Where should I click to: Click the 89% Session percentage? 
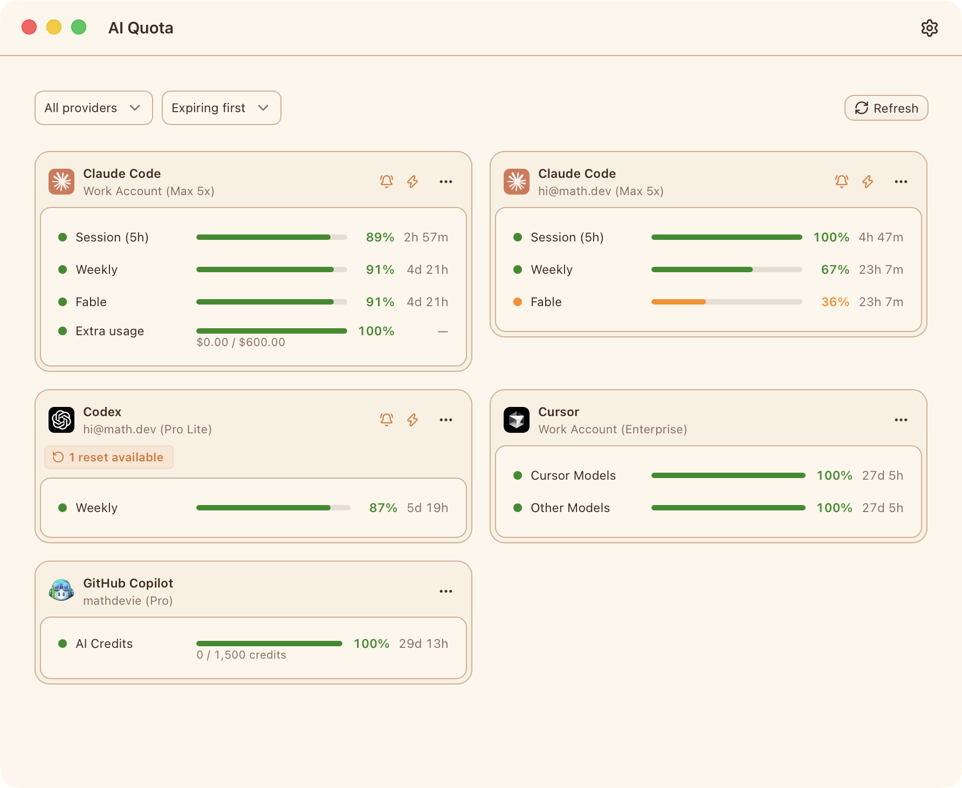(x=380, y=237)
